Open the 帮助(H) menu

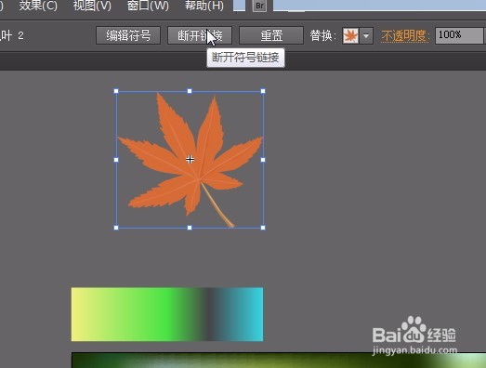point(204,6)
